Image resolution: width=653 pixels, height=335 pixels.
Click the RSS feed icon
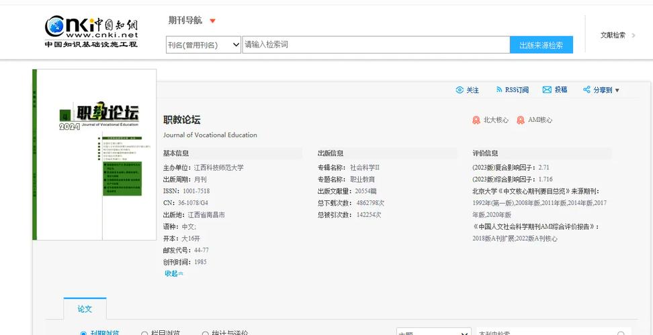(x=499, y=90)
